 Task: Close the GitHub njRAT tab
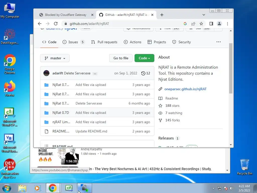coord(152,15)
